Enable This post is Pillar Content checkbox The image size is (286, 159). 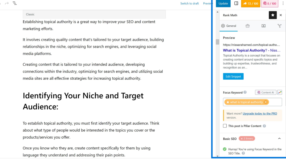[x=225, y=126]
